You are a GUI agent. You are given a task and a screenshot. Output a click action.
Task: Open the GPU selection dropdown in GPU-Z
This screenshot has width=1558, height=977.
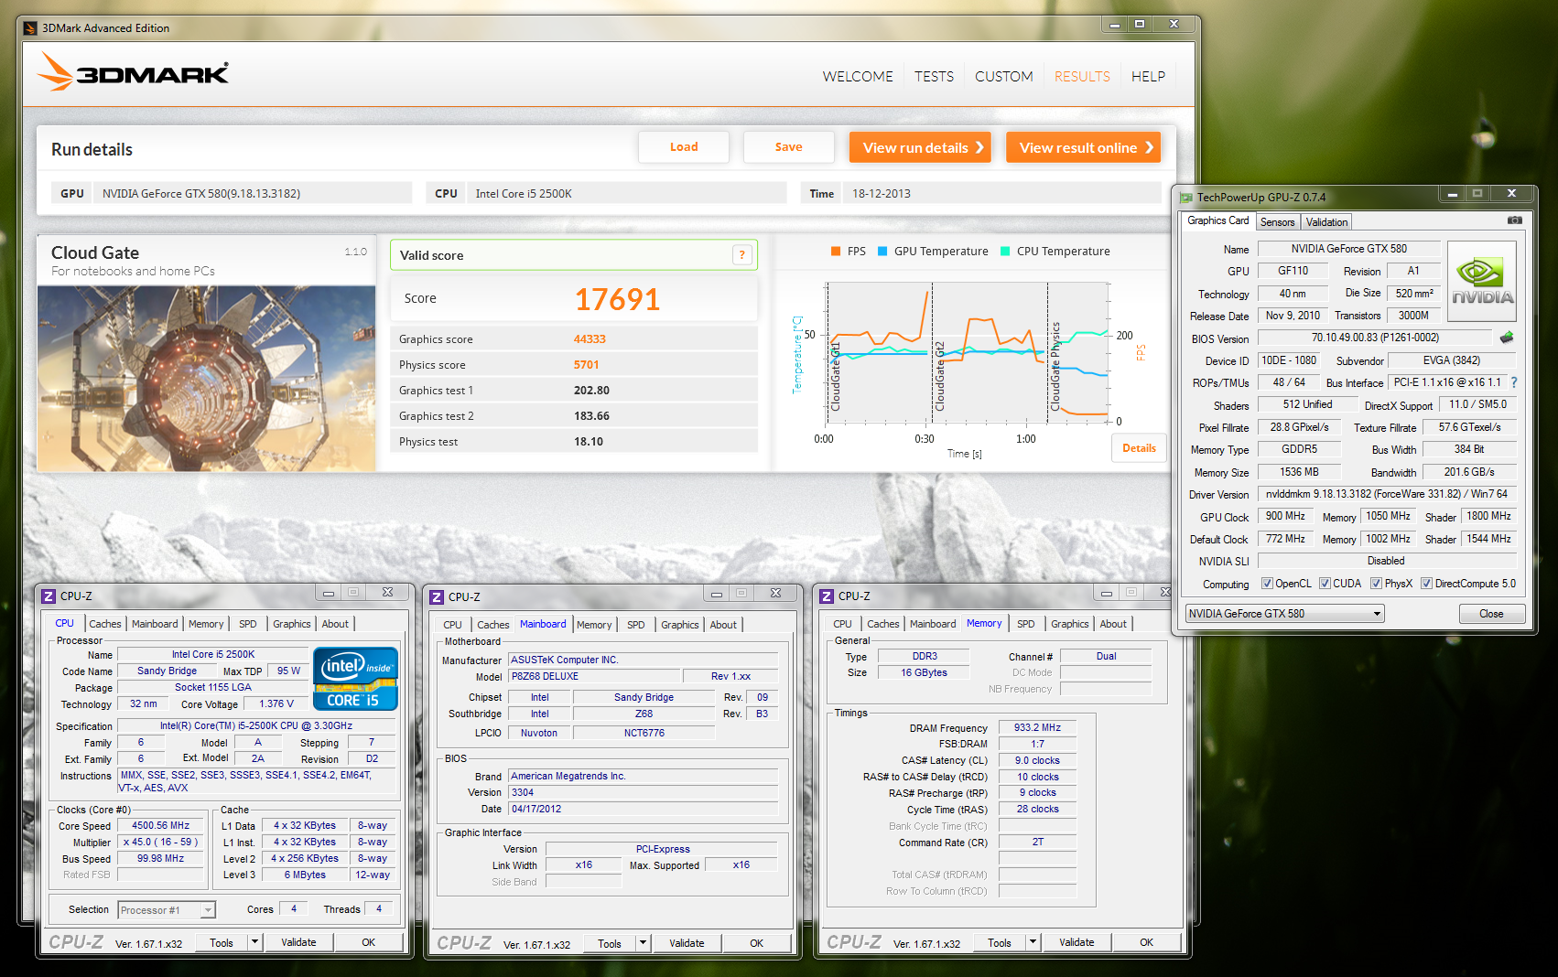pos(1284,614)
